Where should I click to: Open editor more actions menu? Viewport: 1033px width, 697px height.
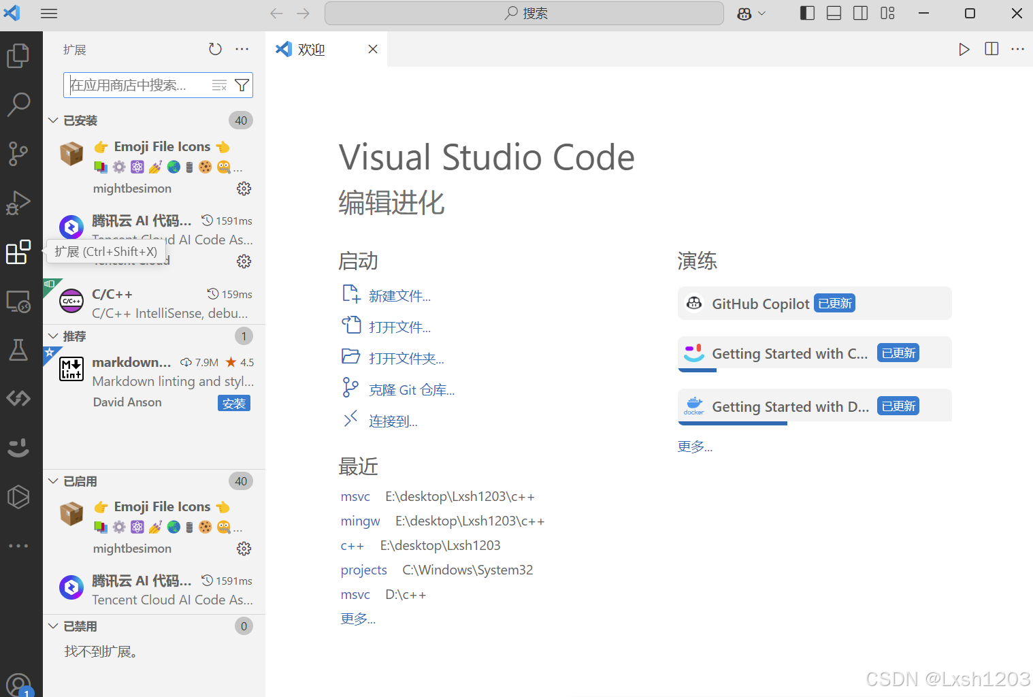point(1018,49)
